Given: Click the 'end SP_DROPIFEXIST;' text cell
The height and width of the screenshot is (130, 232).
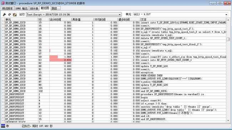Looking at the screenshot, I should (x=183, y=119).
